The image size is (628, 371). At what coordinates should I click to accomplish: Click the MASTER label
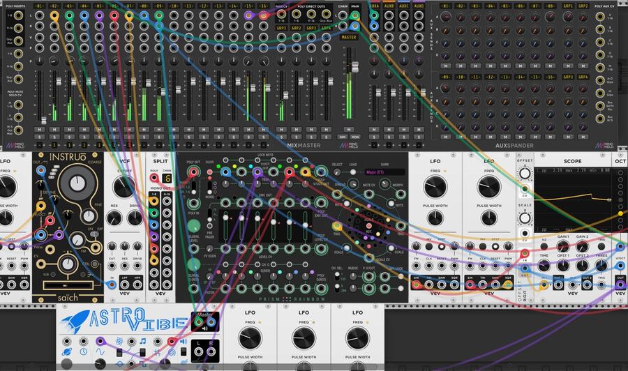349,37
